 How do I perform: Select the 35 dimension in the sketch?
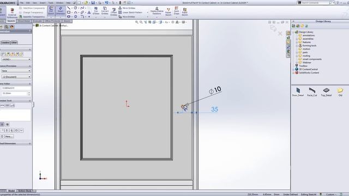tap(214, 109)
